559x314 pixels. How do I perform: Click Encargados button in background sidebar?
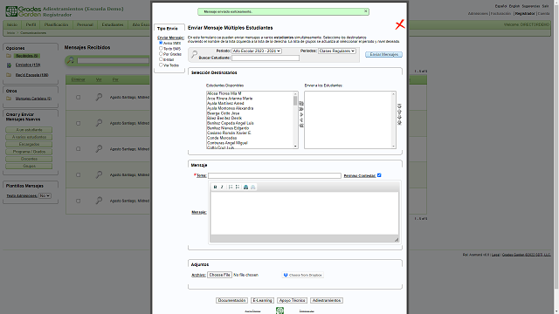point(29,145)
